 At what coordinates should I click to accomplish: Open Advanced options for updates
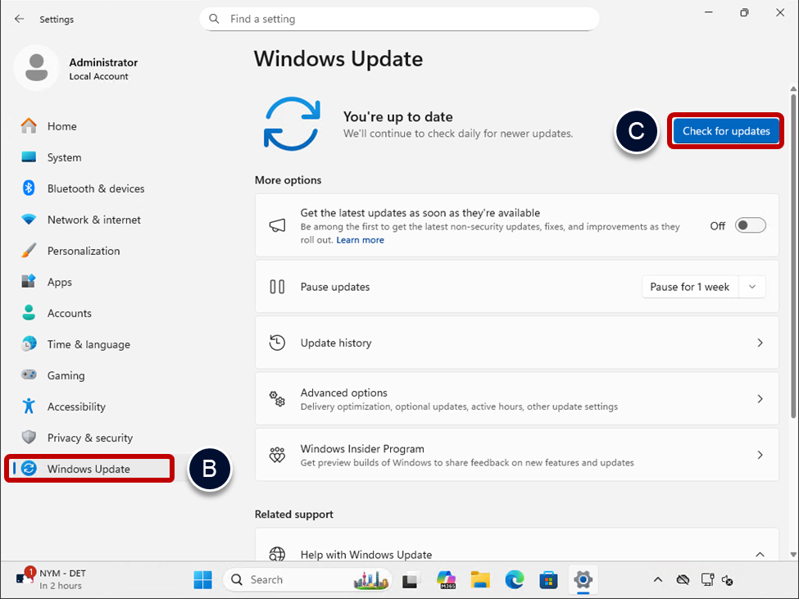pos(516,399)
